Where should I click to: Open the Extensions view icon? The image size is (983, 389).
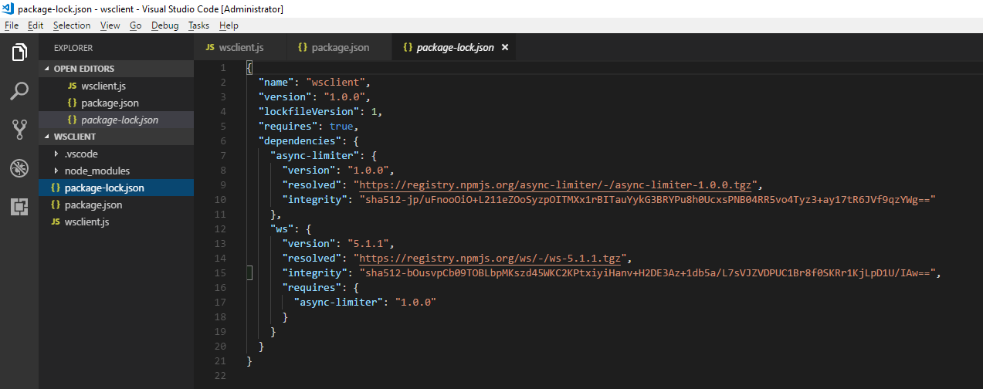pyautogui.click(x=19, y=207)
